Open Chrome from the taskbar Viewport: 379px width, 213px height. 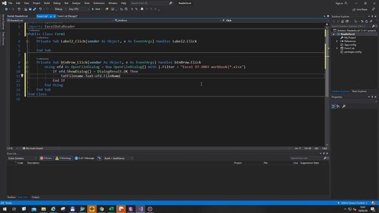[x=101, y=209]
